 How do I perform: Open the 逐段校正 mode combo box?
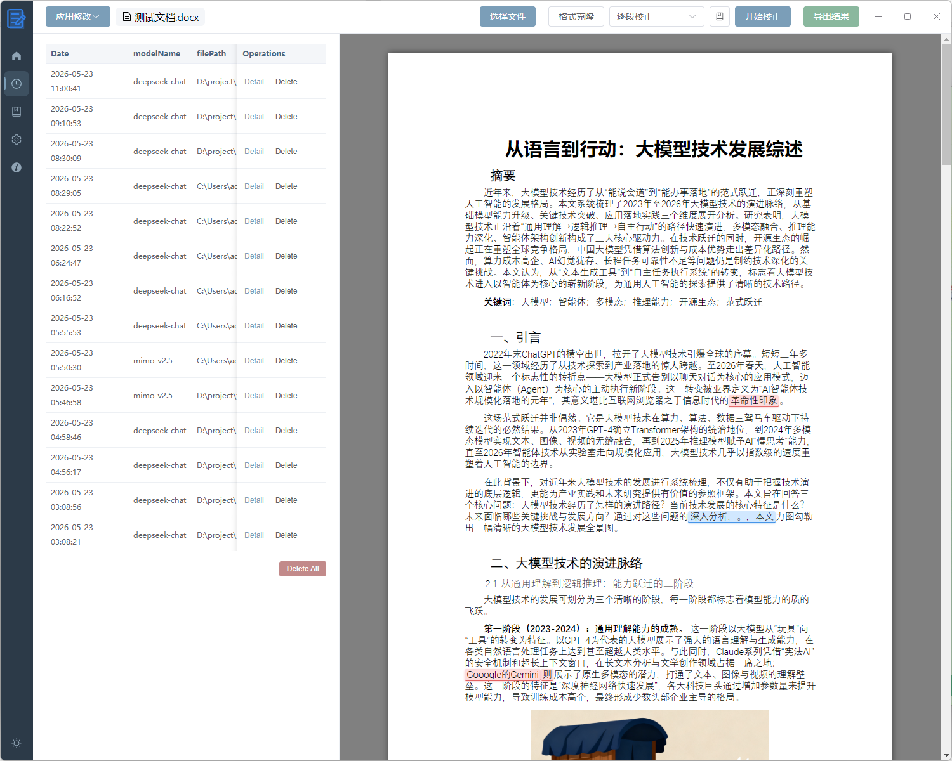coord(656,16)
